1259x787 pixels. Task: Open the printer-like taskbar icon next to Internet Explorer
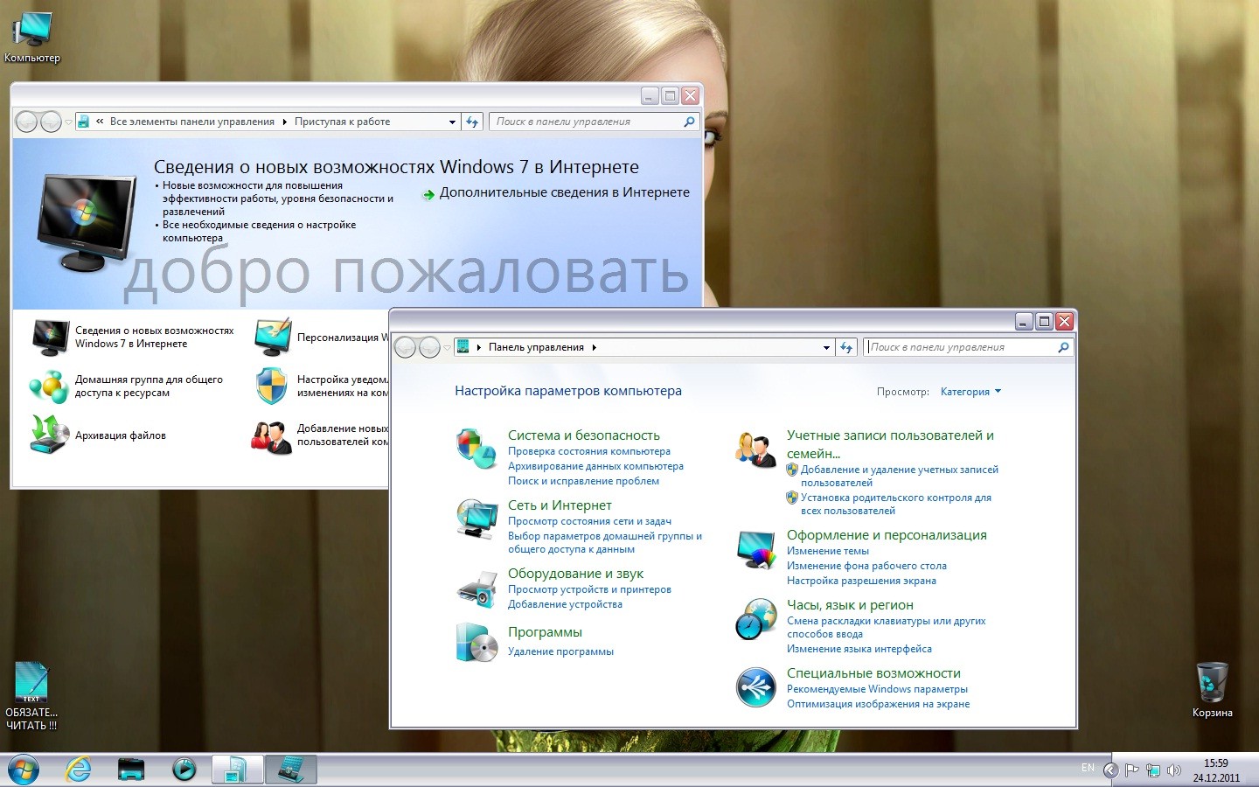(x=131, y=770)
